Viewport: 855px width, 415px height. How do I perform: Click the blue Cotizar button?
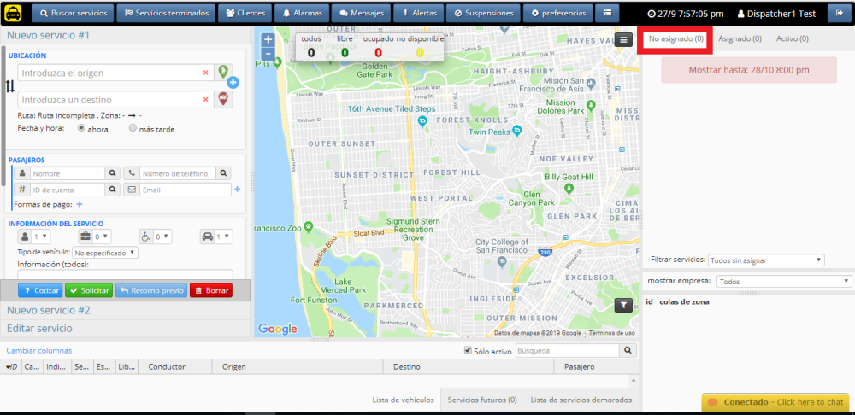pyautogui.click(x=40, y=291)
